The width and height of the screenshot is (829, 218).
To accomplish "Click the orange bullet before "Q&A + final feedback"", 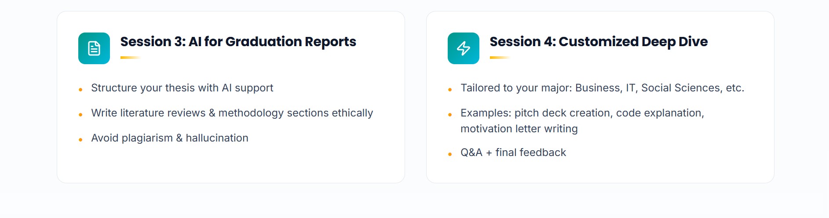I will click(x=450, y=154).
